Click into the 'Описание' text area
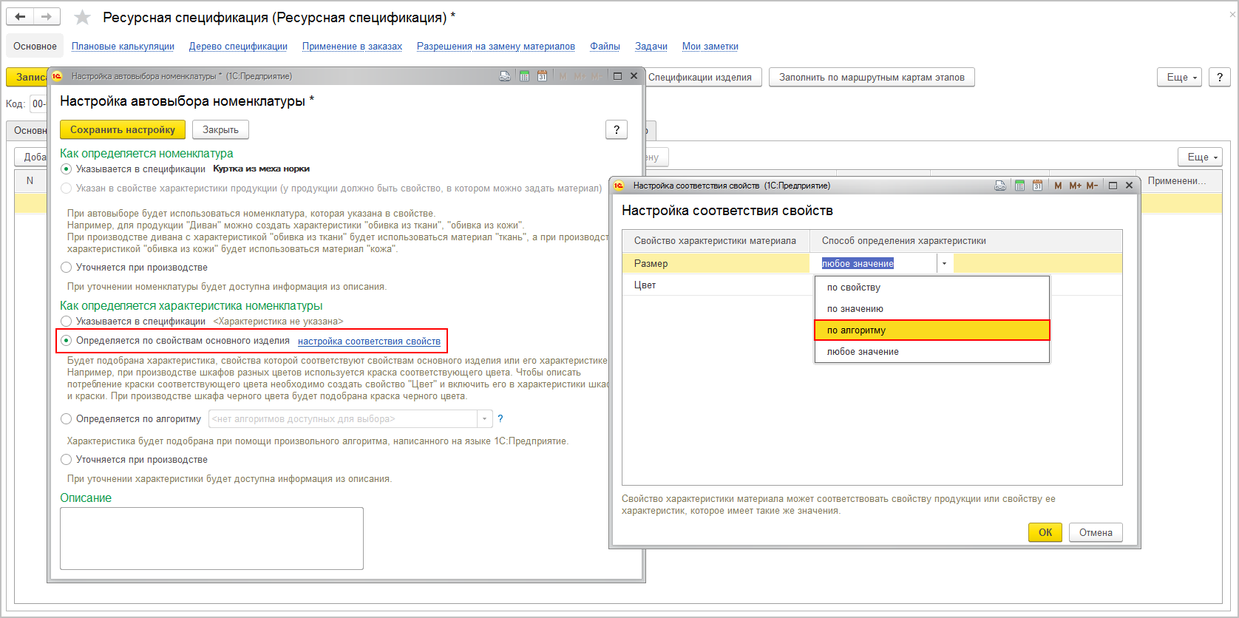The width and height of the screenshot is (1239, 618). (x=211, y=538)
